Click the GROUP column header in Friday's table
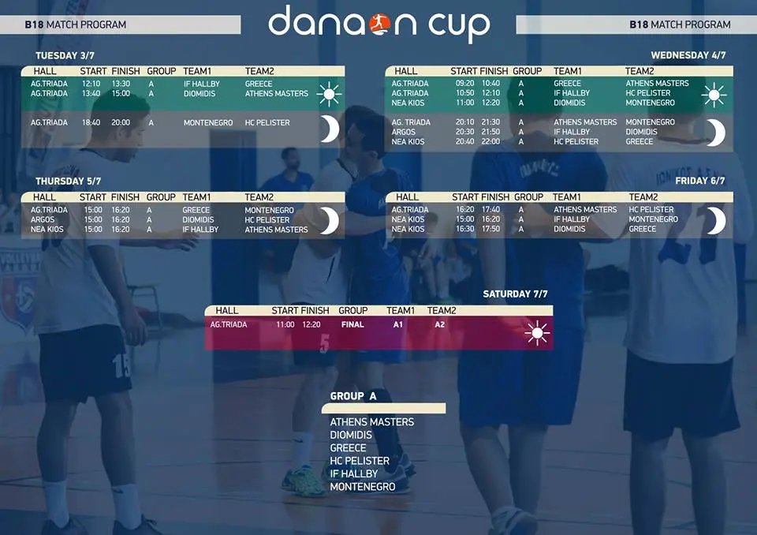Viewport: 757px width, 535px height. [x=528, y=197]
